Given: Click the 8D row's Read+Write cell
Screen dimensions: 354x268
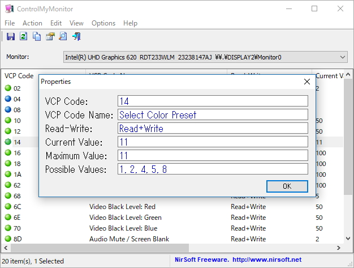Looking at the screenshot, I should [x=248, y=239].
